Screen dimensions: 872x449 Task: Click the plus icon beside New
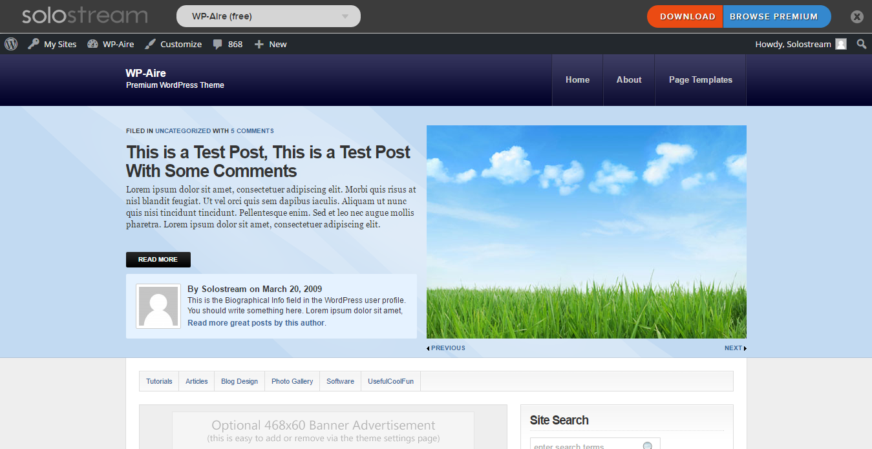(x=259, y=44)
